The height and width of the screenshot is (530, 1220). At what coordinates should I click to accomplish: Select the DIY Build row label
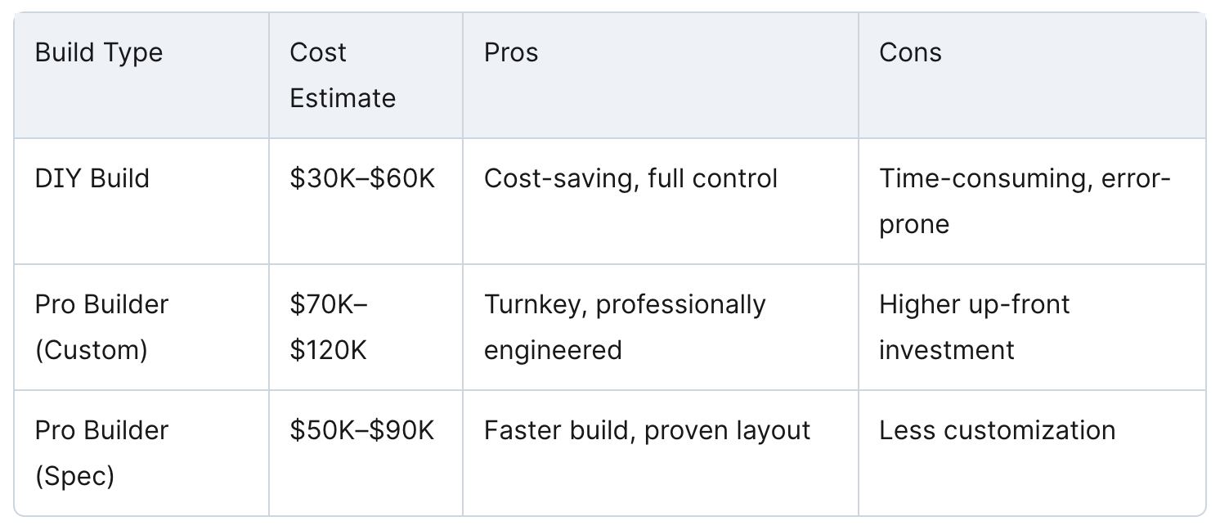[x=92, y=178]
